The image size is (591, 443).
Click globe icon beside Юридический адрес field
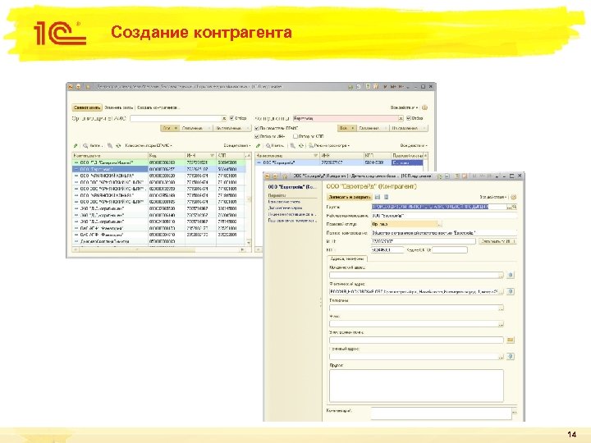click(x=511, y=275)
